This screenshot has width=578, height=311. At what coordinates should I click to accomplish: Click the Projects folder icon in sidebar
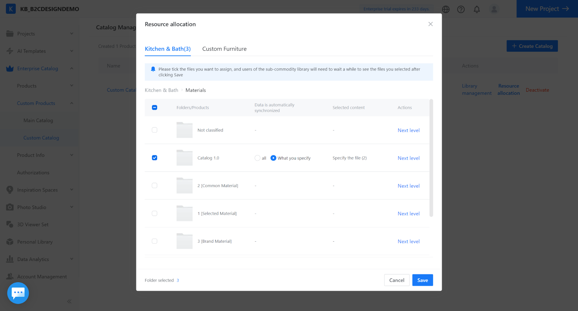point(10,34)
